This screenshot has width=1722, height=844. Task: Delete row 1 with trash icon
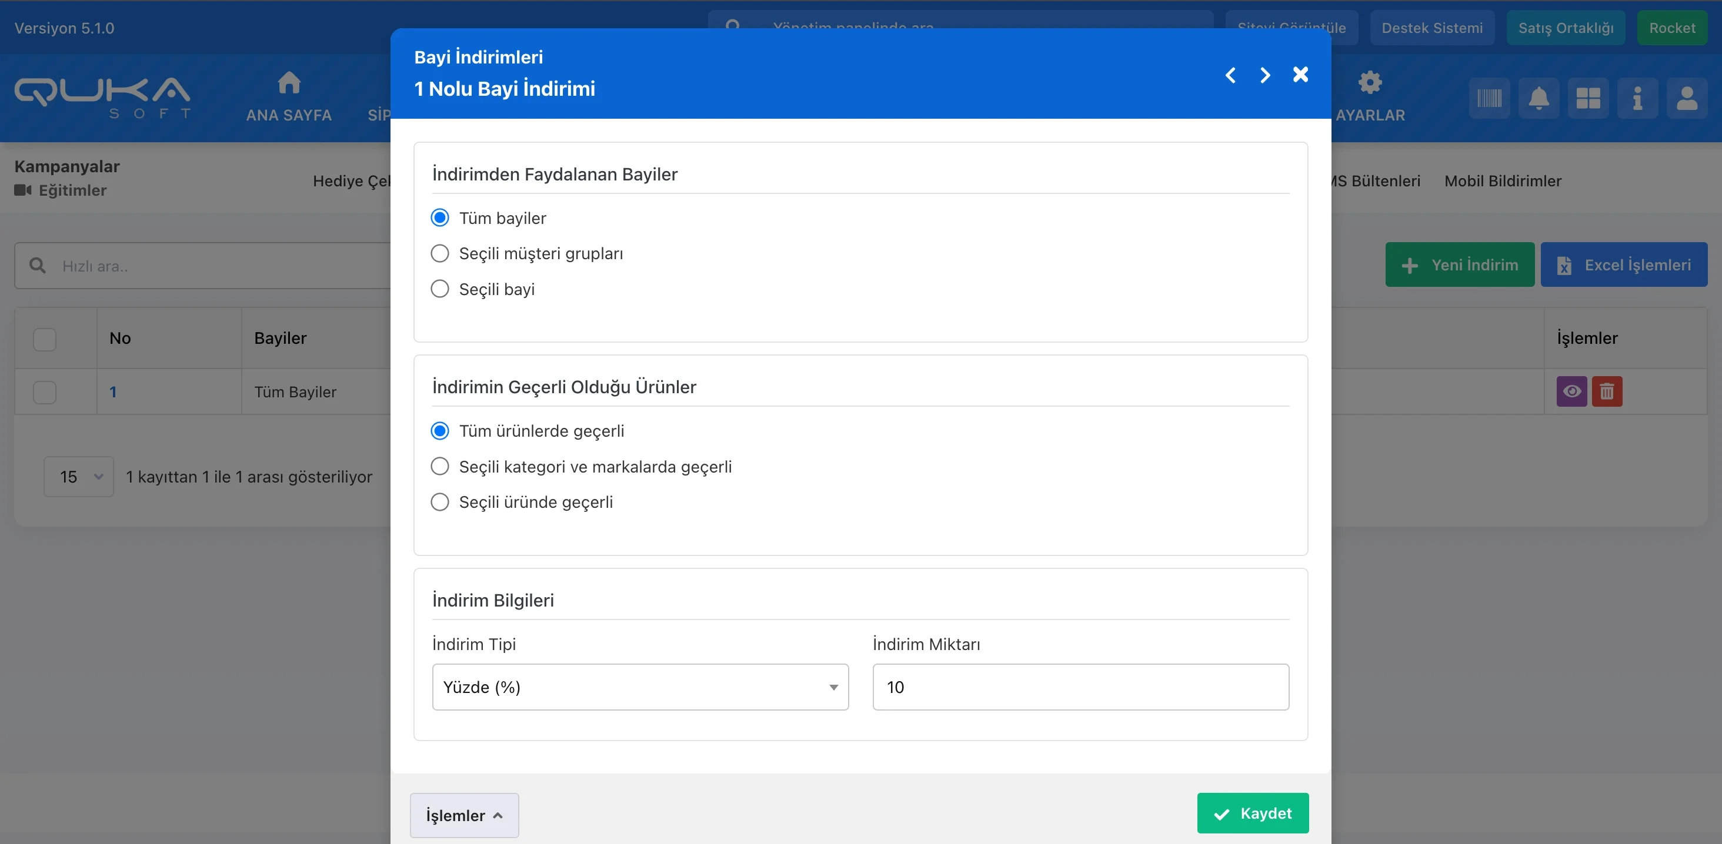coord(1606,391)
